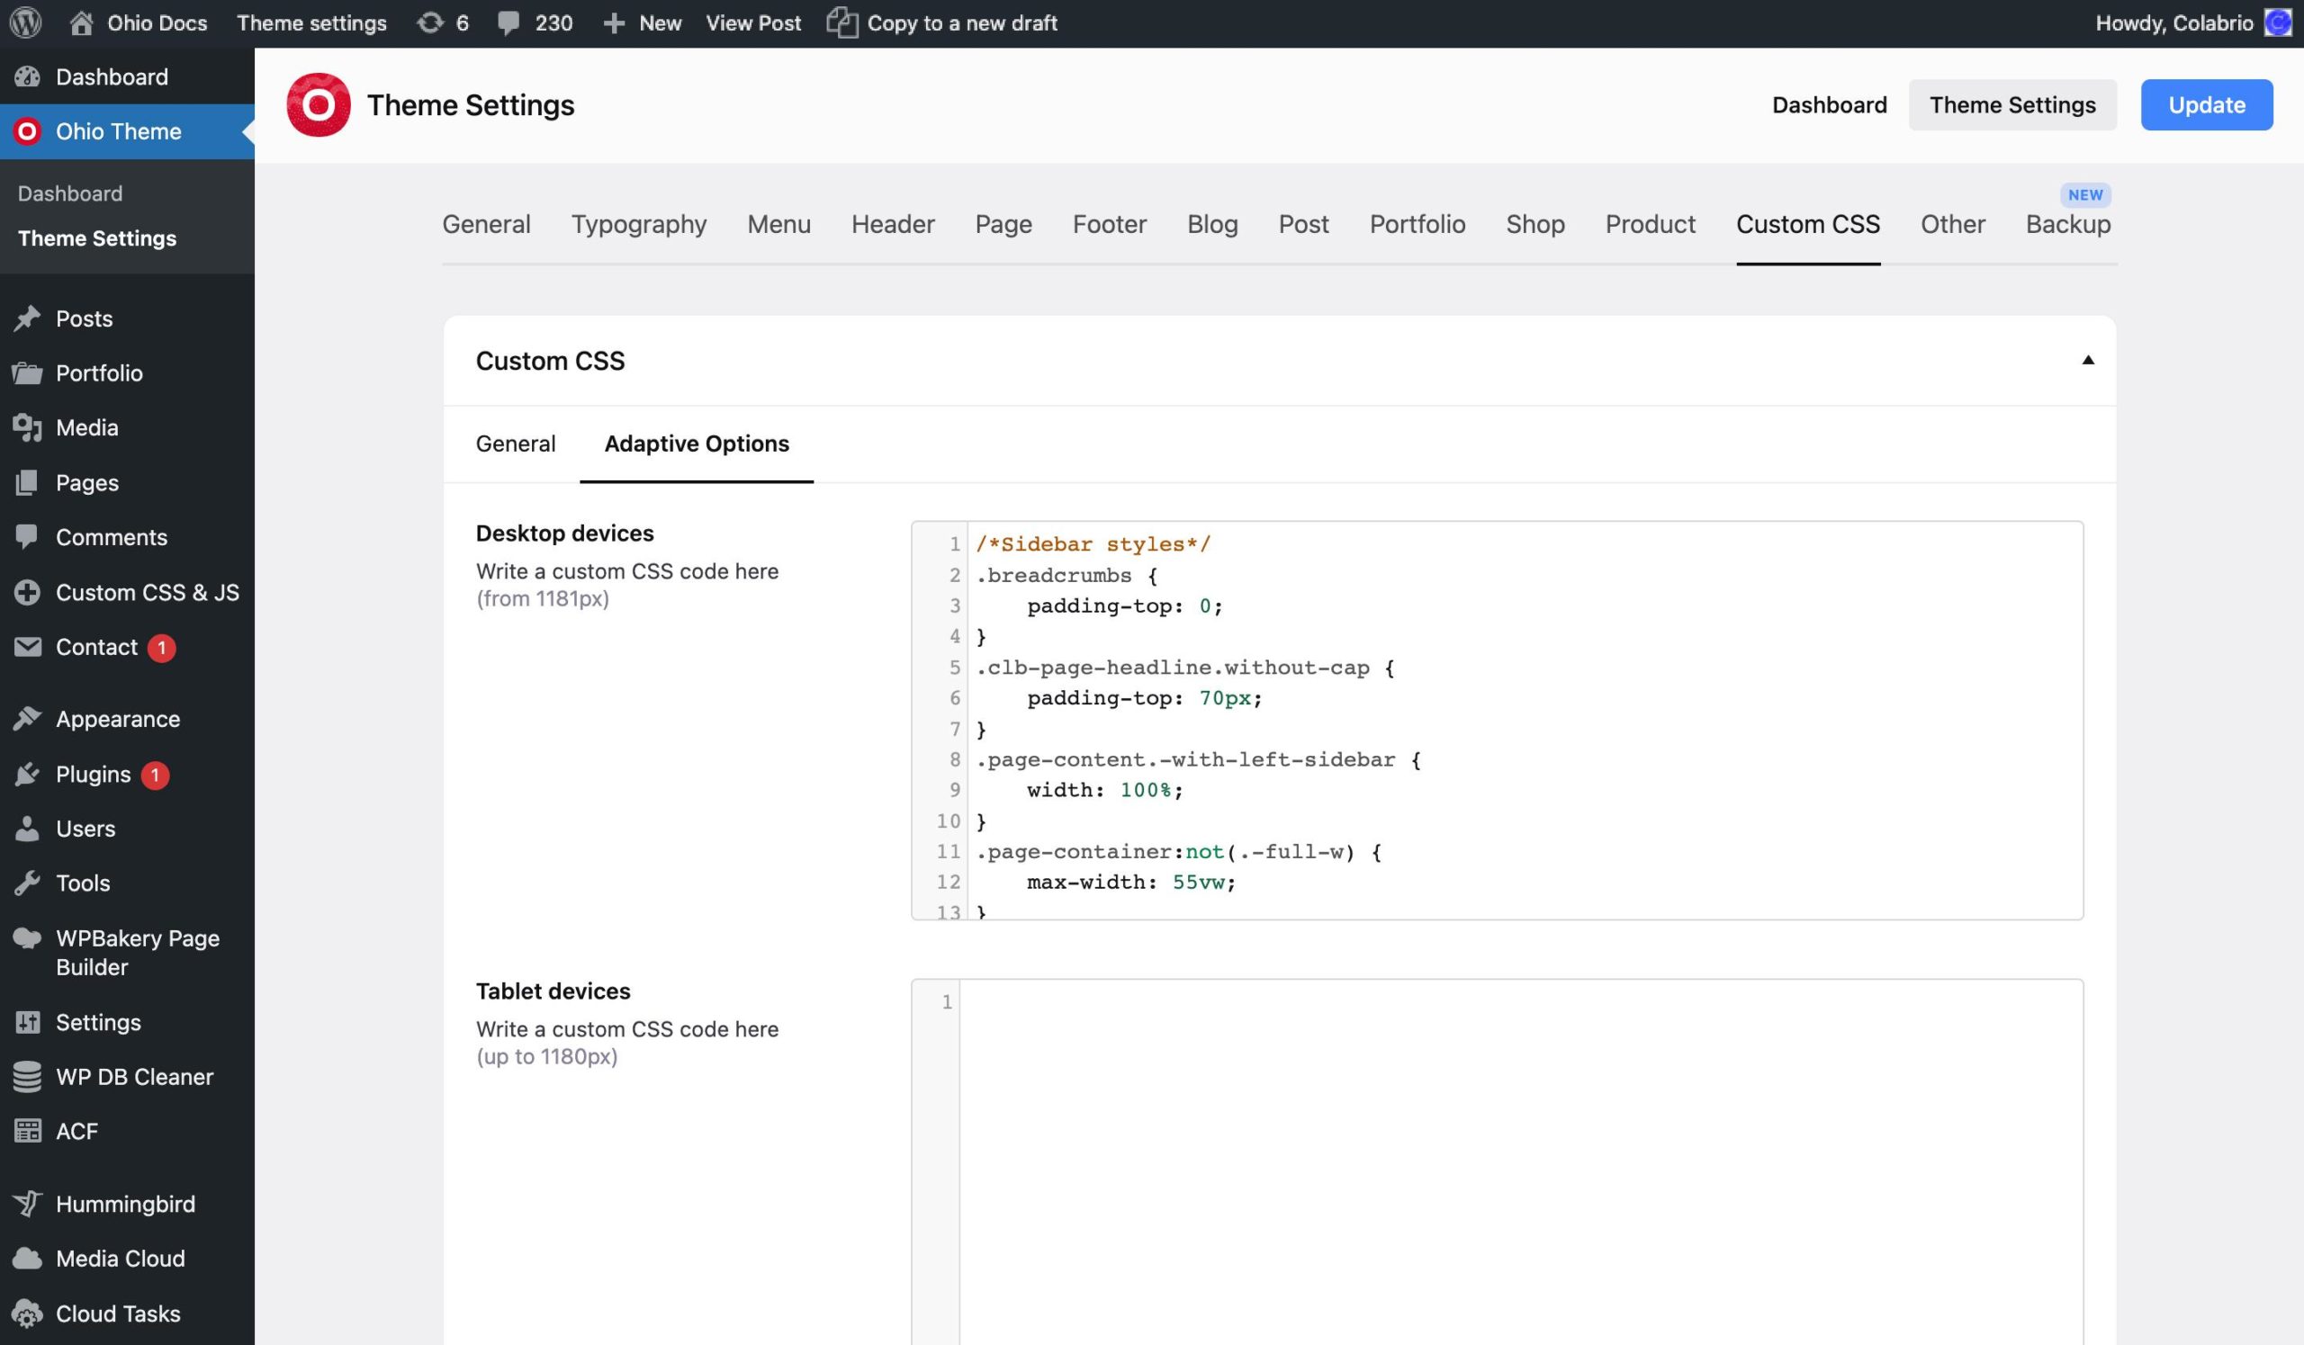Click the plus icon beside New

pos(615,23)
